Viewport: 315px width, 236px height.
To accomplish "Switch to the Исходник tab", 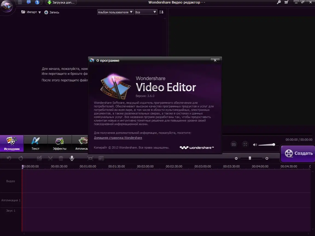I will [12, 143].
